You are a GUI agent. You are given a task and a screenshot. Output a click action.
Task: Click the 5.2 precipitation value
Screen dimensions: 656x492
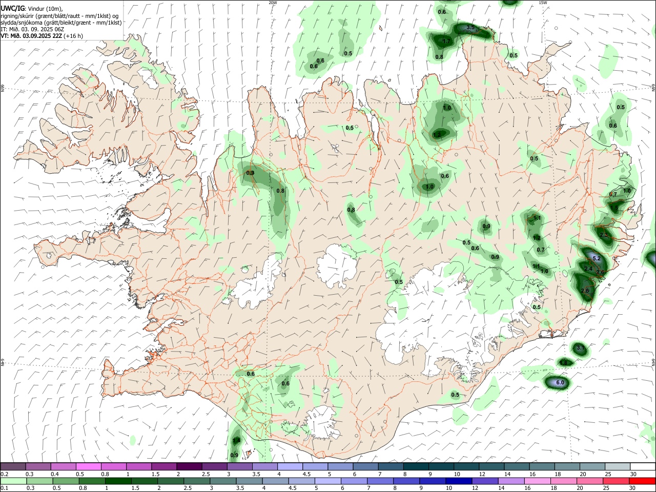[597, 259]
